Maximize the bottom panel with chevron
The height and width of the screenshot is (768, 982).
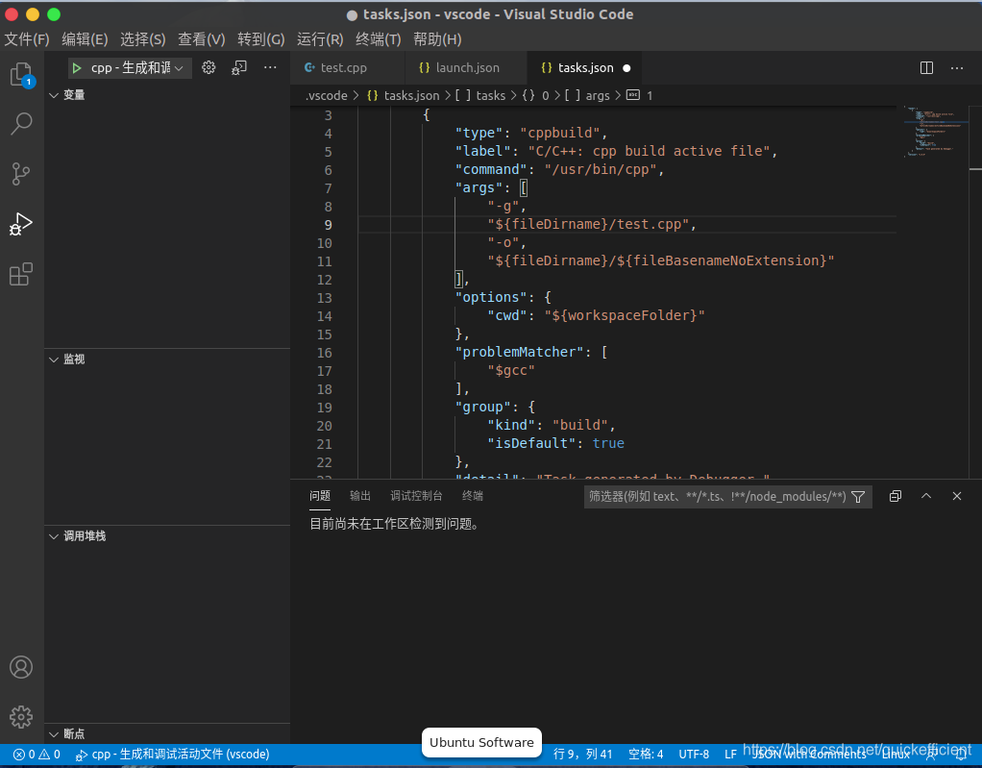click(x=926, y=496)
